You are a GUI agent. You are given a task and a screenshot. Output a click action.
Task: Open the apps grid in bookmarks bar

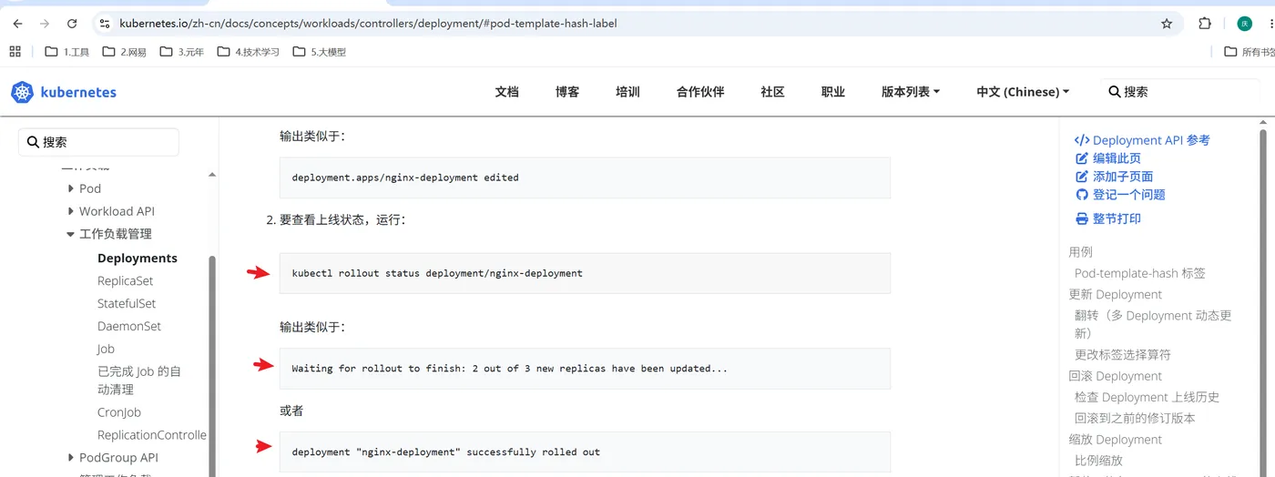tap(15, 52)
